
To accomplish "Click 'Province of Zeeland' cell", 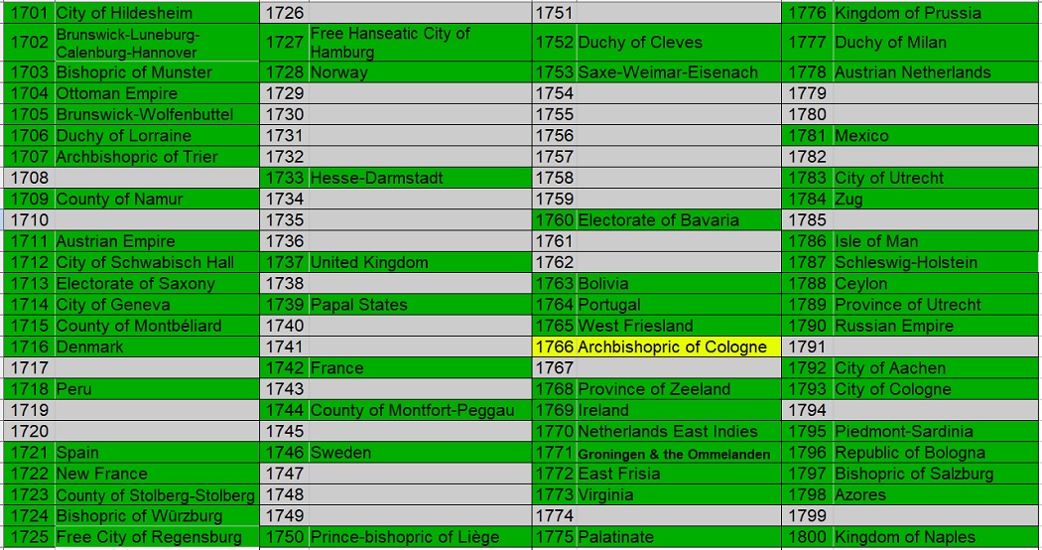I will tap(679, 389).
